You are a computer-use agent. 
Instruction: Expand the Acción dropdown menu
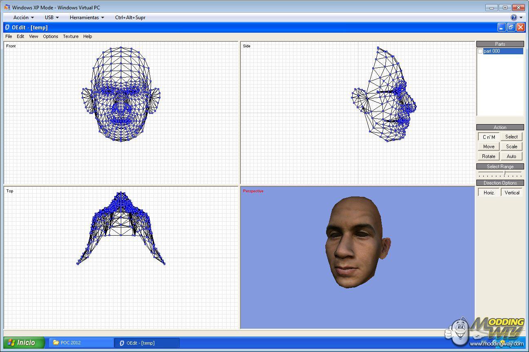click(23, 18)
